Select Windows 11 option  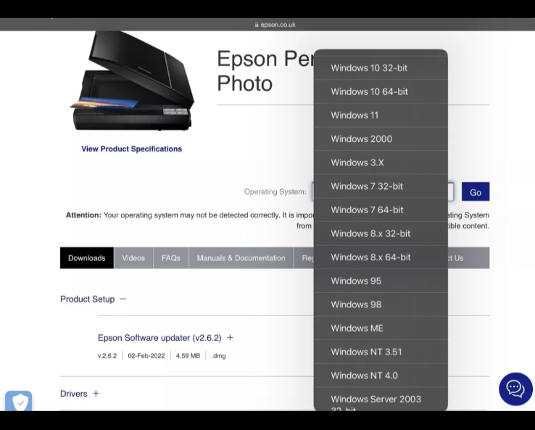pos(381,115)
